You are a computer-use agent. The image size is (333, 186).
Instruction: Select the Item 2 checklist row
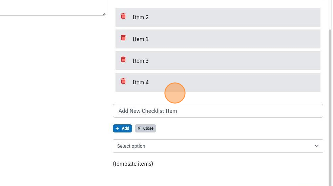click(218, 17)
